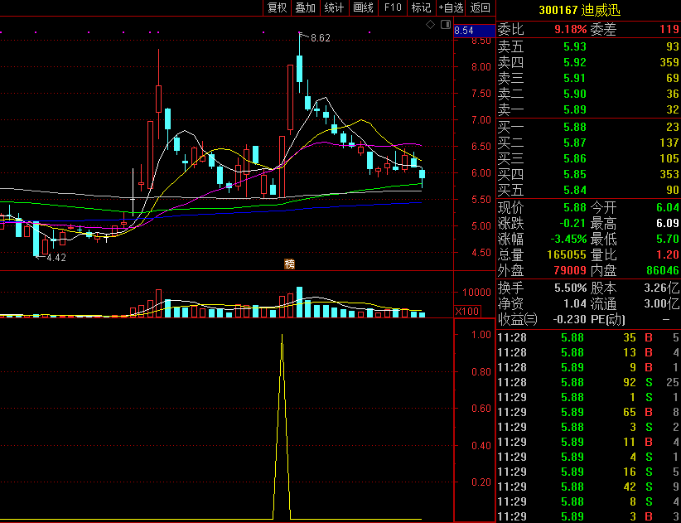The image size is (681, 523).
Task: Select the 卖四 price 5.92
Action: 575,62
